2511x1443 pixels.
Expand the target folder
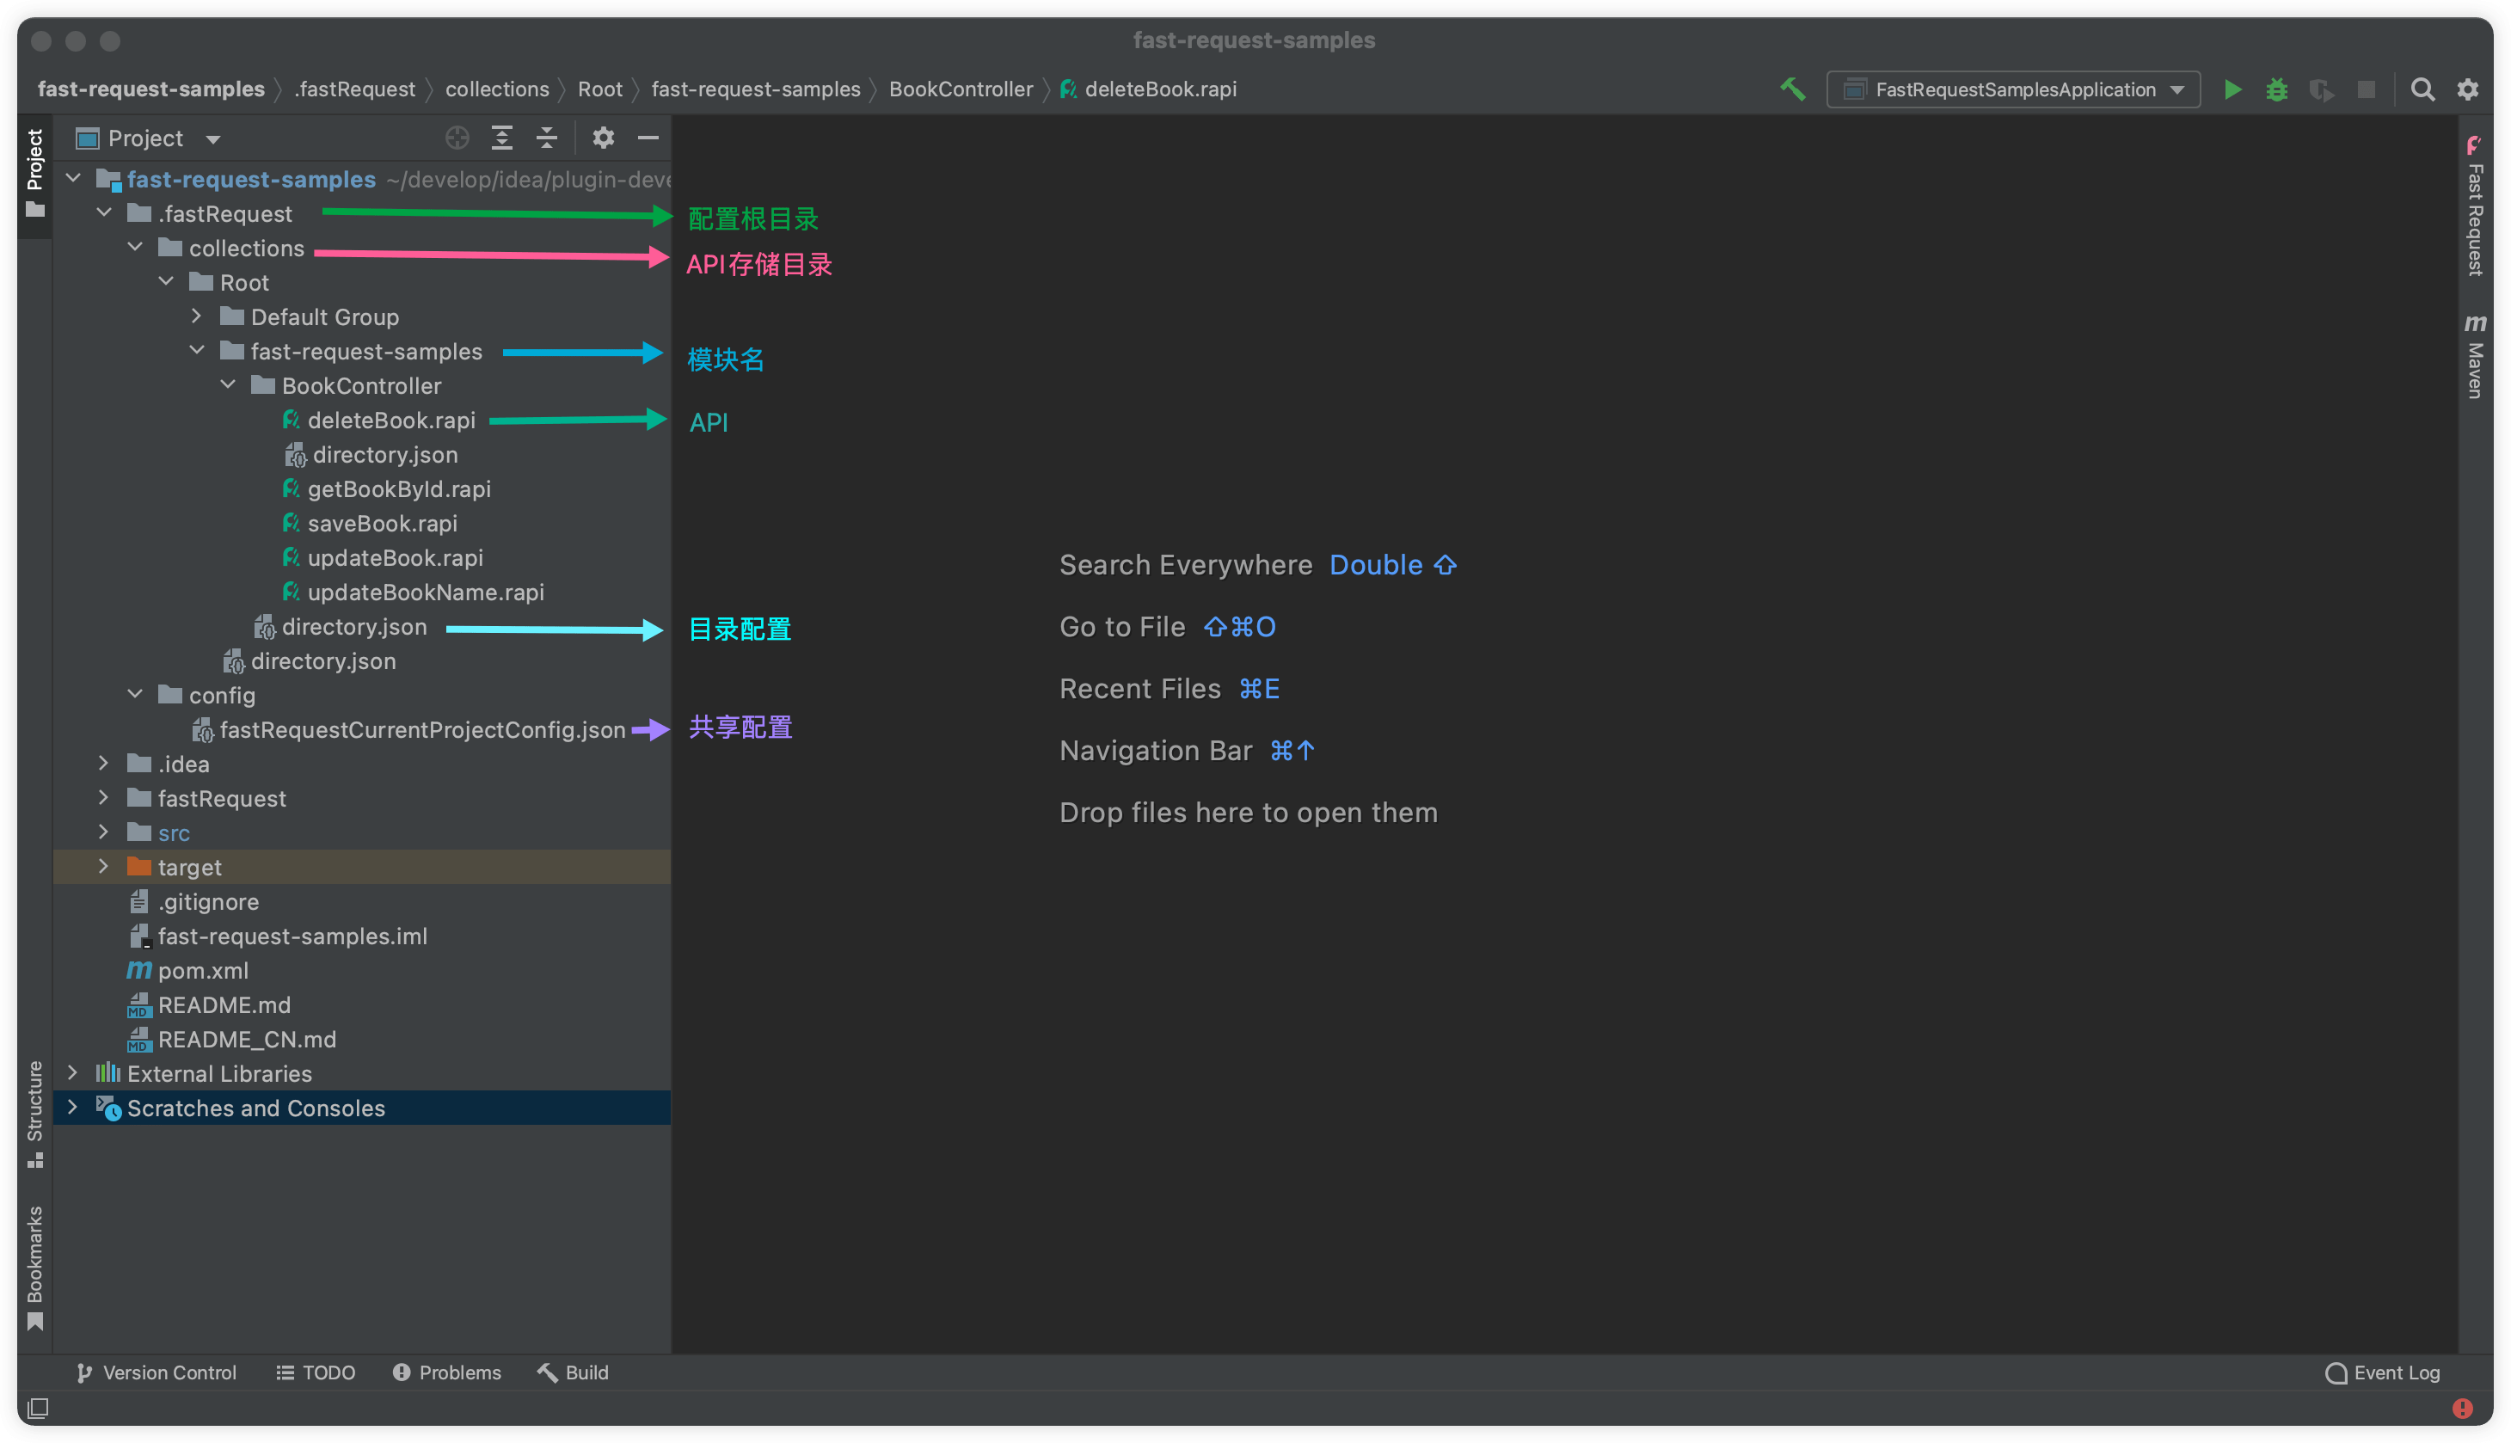[x=103, y=866]
